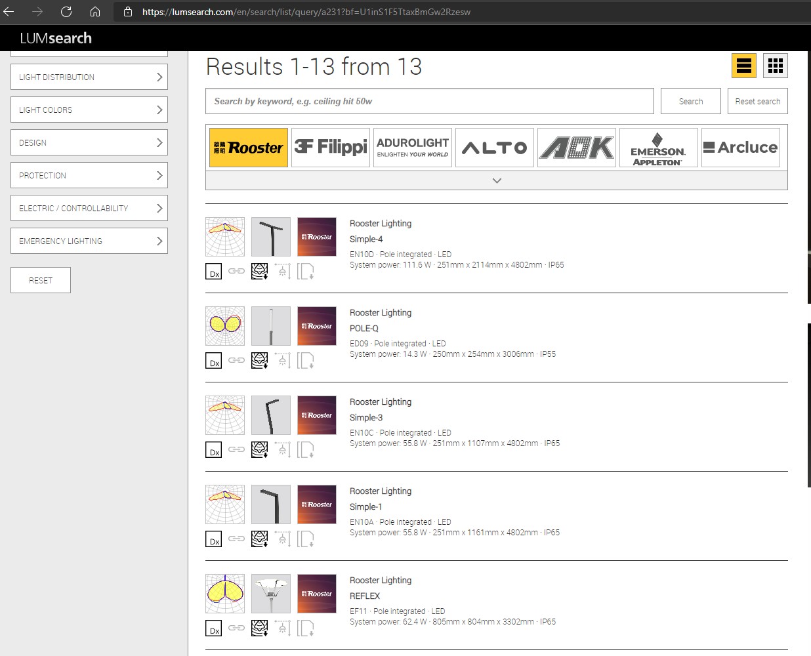Screen dimensions: 811x656
Task: Click the Search button
Action: tap(691, 101)
